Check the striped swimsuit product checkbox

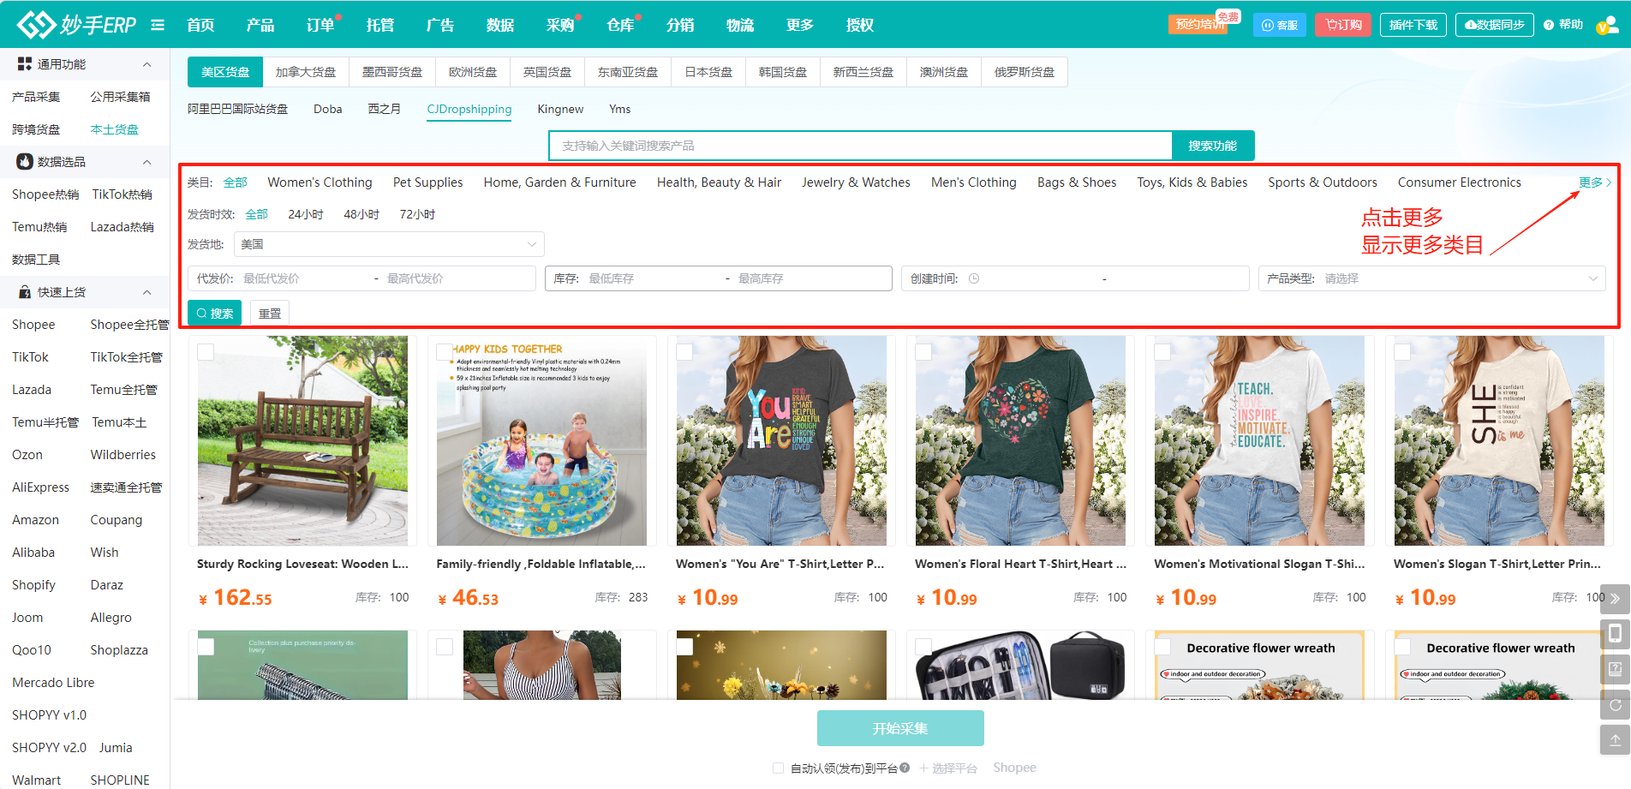[445, 647]
